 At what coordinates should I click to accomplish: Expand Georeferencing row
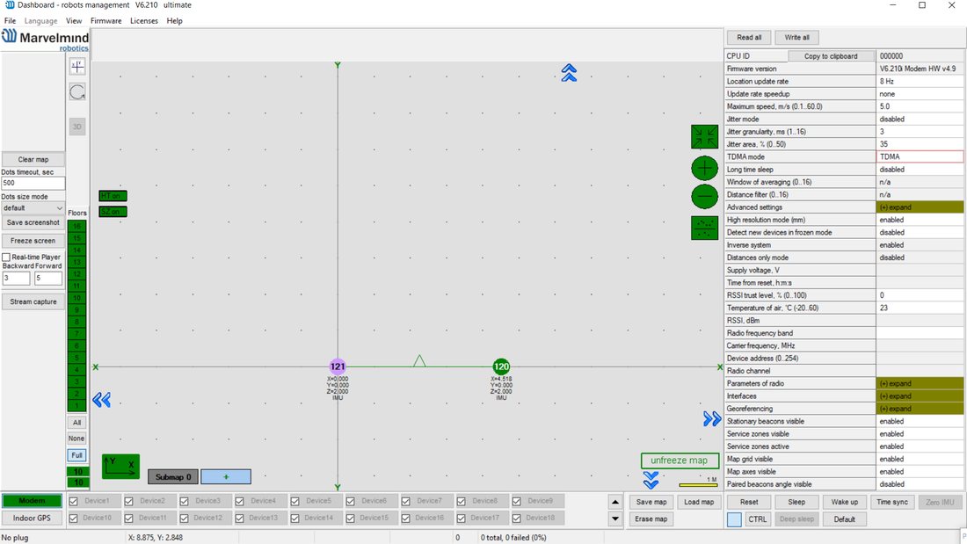coord(920,409)
